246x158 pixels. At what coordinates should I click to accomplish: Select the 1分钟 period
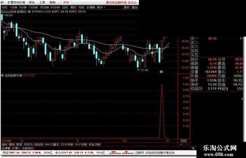tap(13, 7)
